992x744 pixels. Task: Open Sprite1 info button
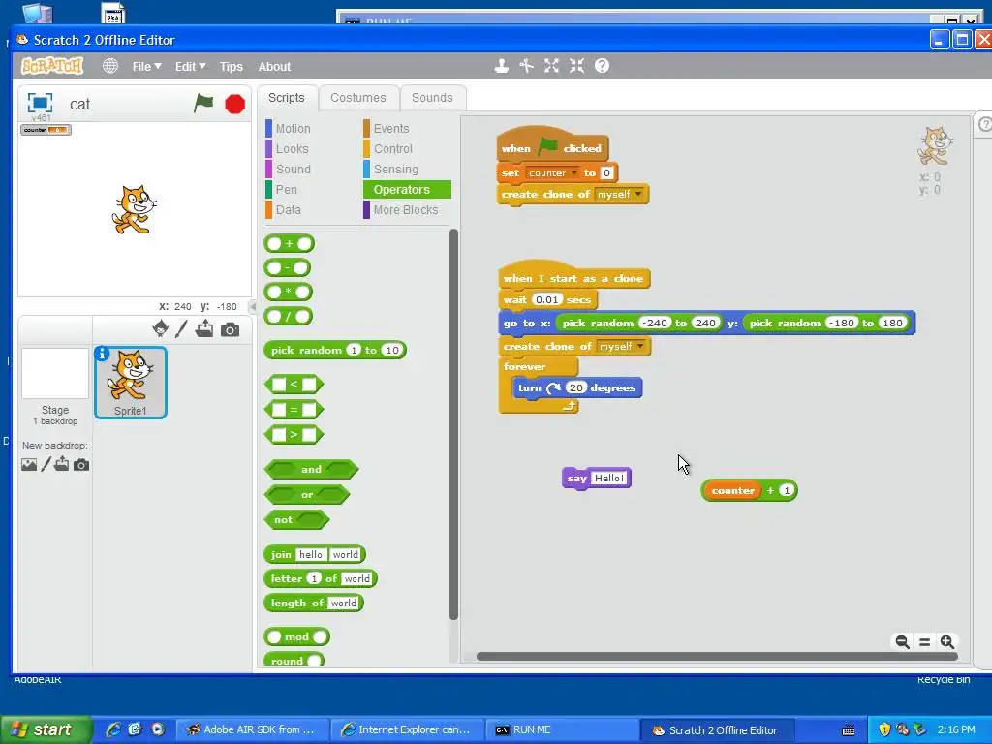click(x=102, y=354)
